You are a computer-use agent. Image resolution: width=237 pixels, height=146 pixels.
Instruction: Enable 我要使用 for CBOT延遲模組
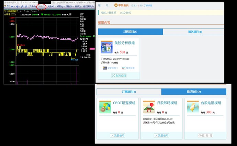[x=117, y=136]
